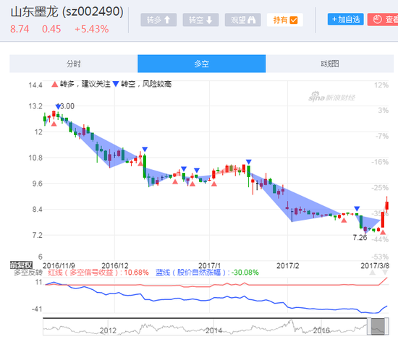Click the 2017/2 date axis label

point(287,265)
